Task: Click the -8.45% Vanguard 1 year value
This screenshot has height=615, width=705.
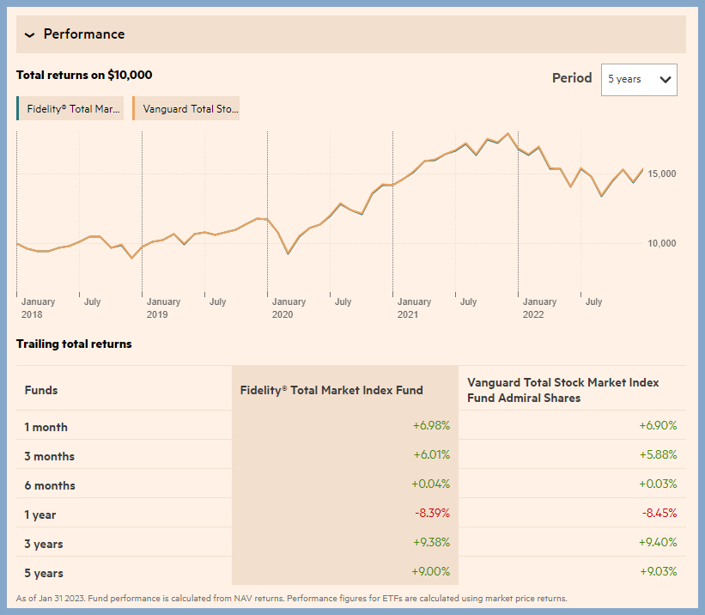Action: tap(659, 514)
